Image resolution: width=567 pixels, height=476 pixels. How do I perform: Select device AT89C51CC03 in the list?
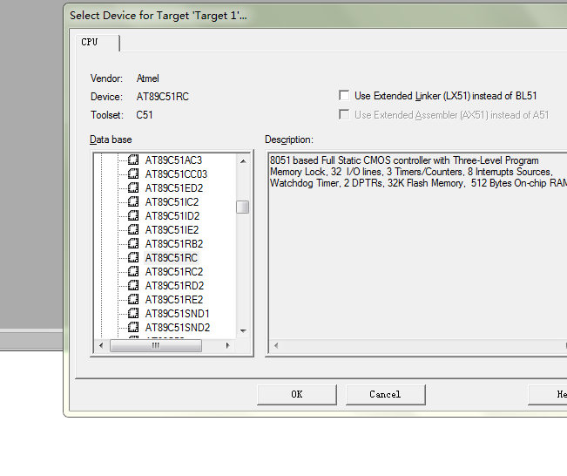pos(176,174)
